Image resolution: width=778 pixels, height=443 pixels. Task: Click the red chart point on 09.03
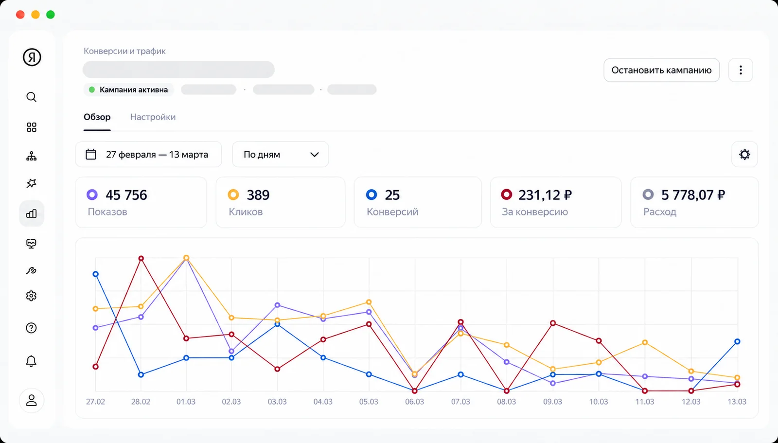pyautogui.click(x=553, y=323)
